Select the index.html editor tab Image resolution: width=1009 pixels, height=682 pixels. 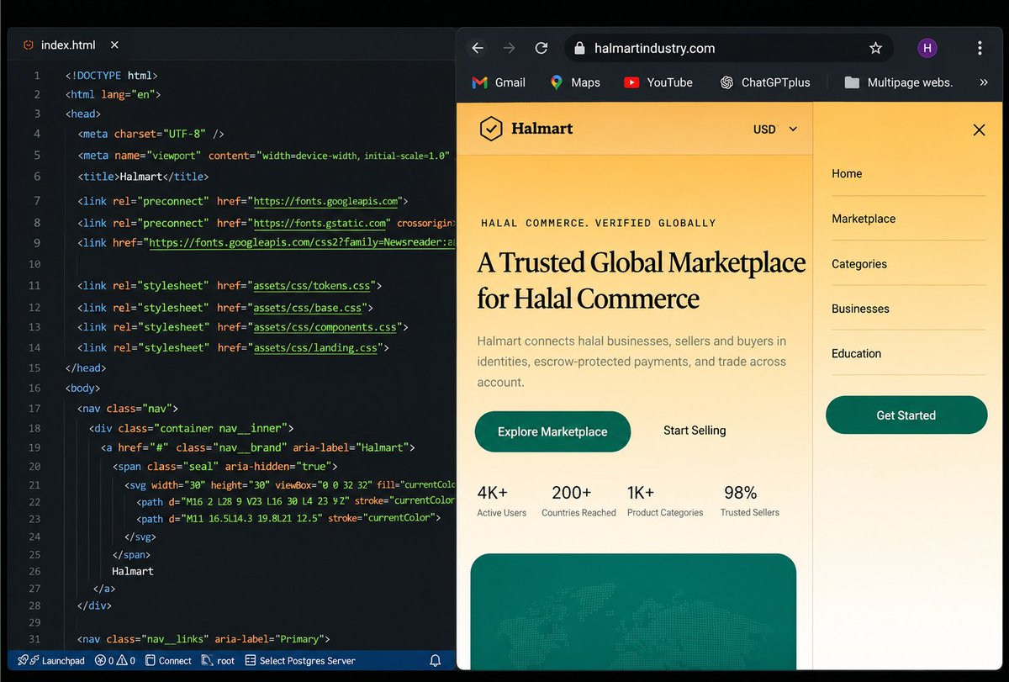[70, 45]
